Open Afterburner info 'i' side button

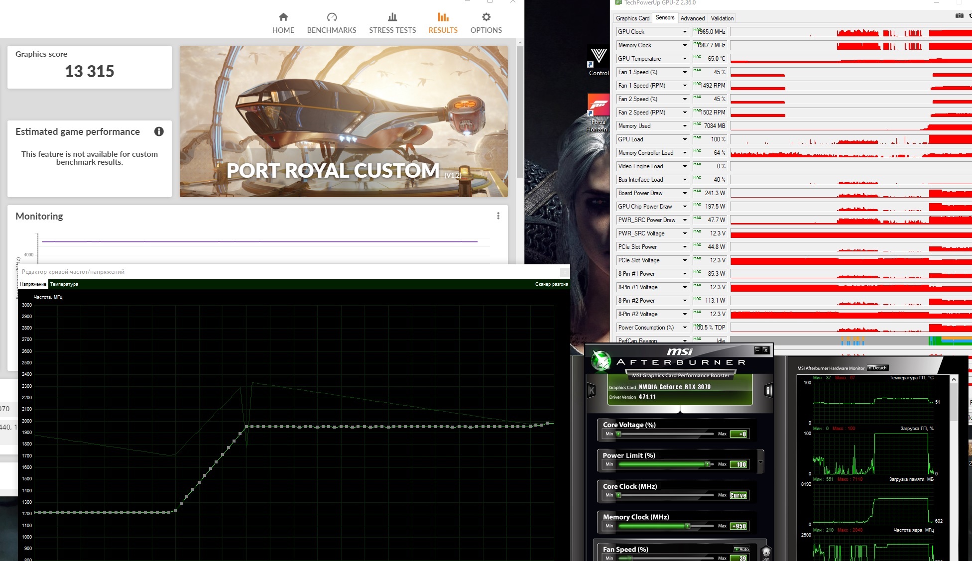coord(768,391)
